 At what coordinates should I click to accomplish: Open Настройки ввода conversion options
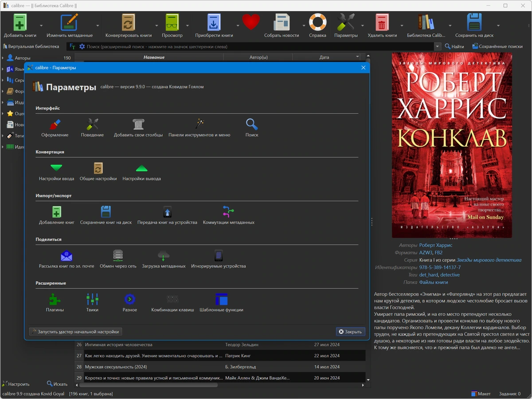click(x=56, y=172)
